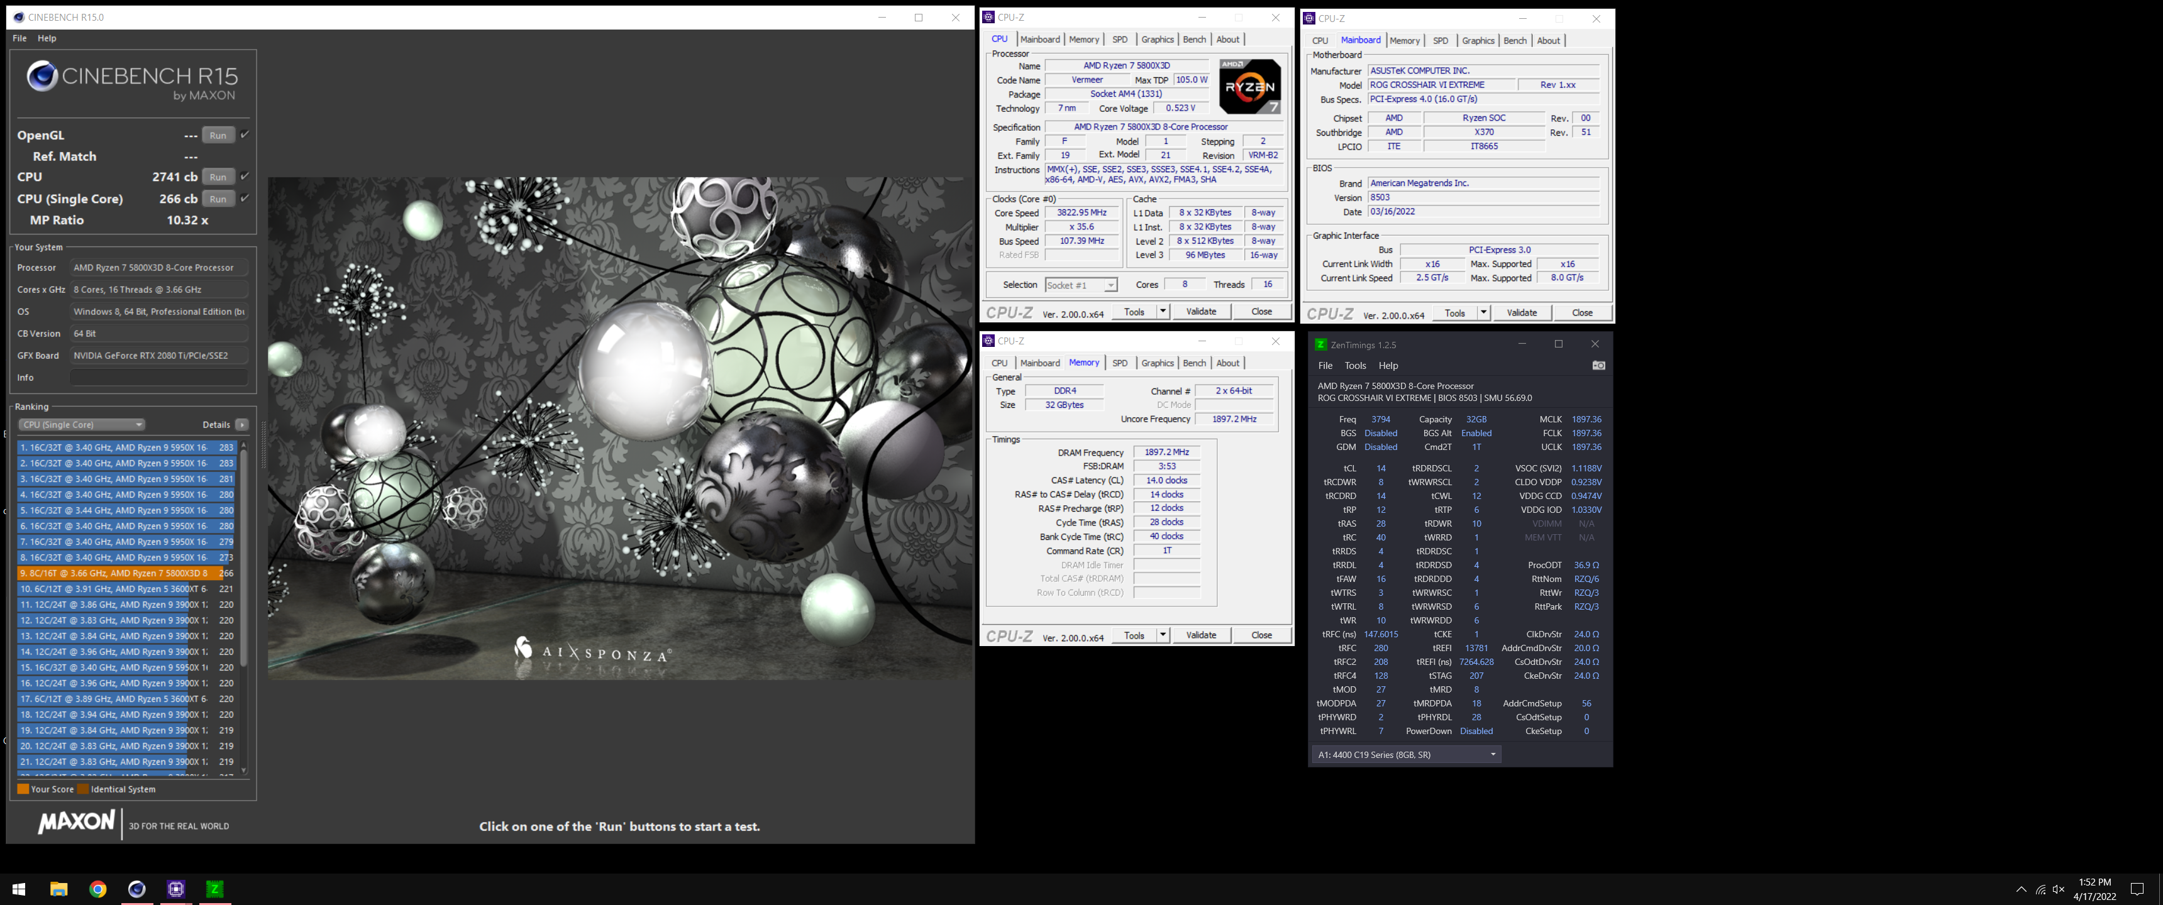This screenshot has height=905, width=2163.
Task: Open ZenTimings Tools menu
Action: coord(1355,366)
